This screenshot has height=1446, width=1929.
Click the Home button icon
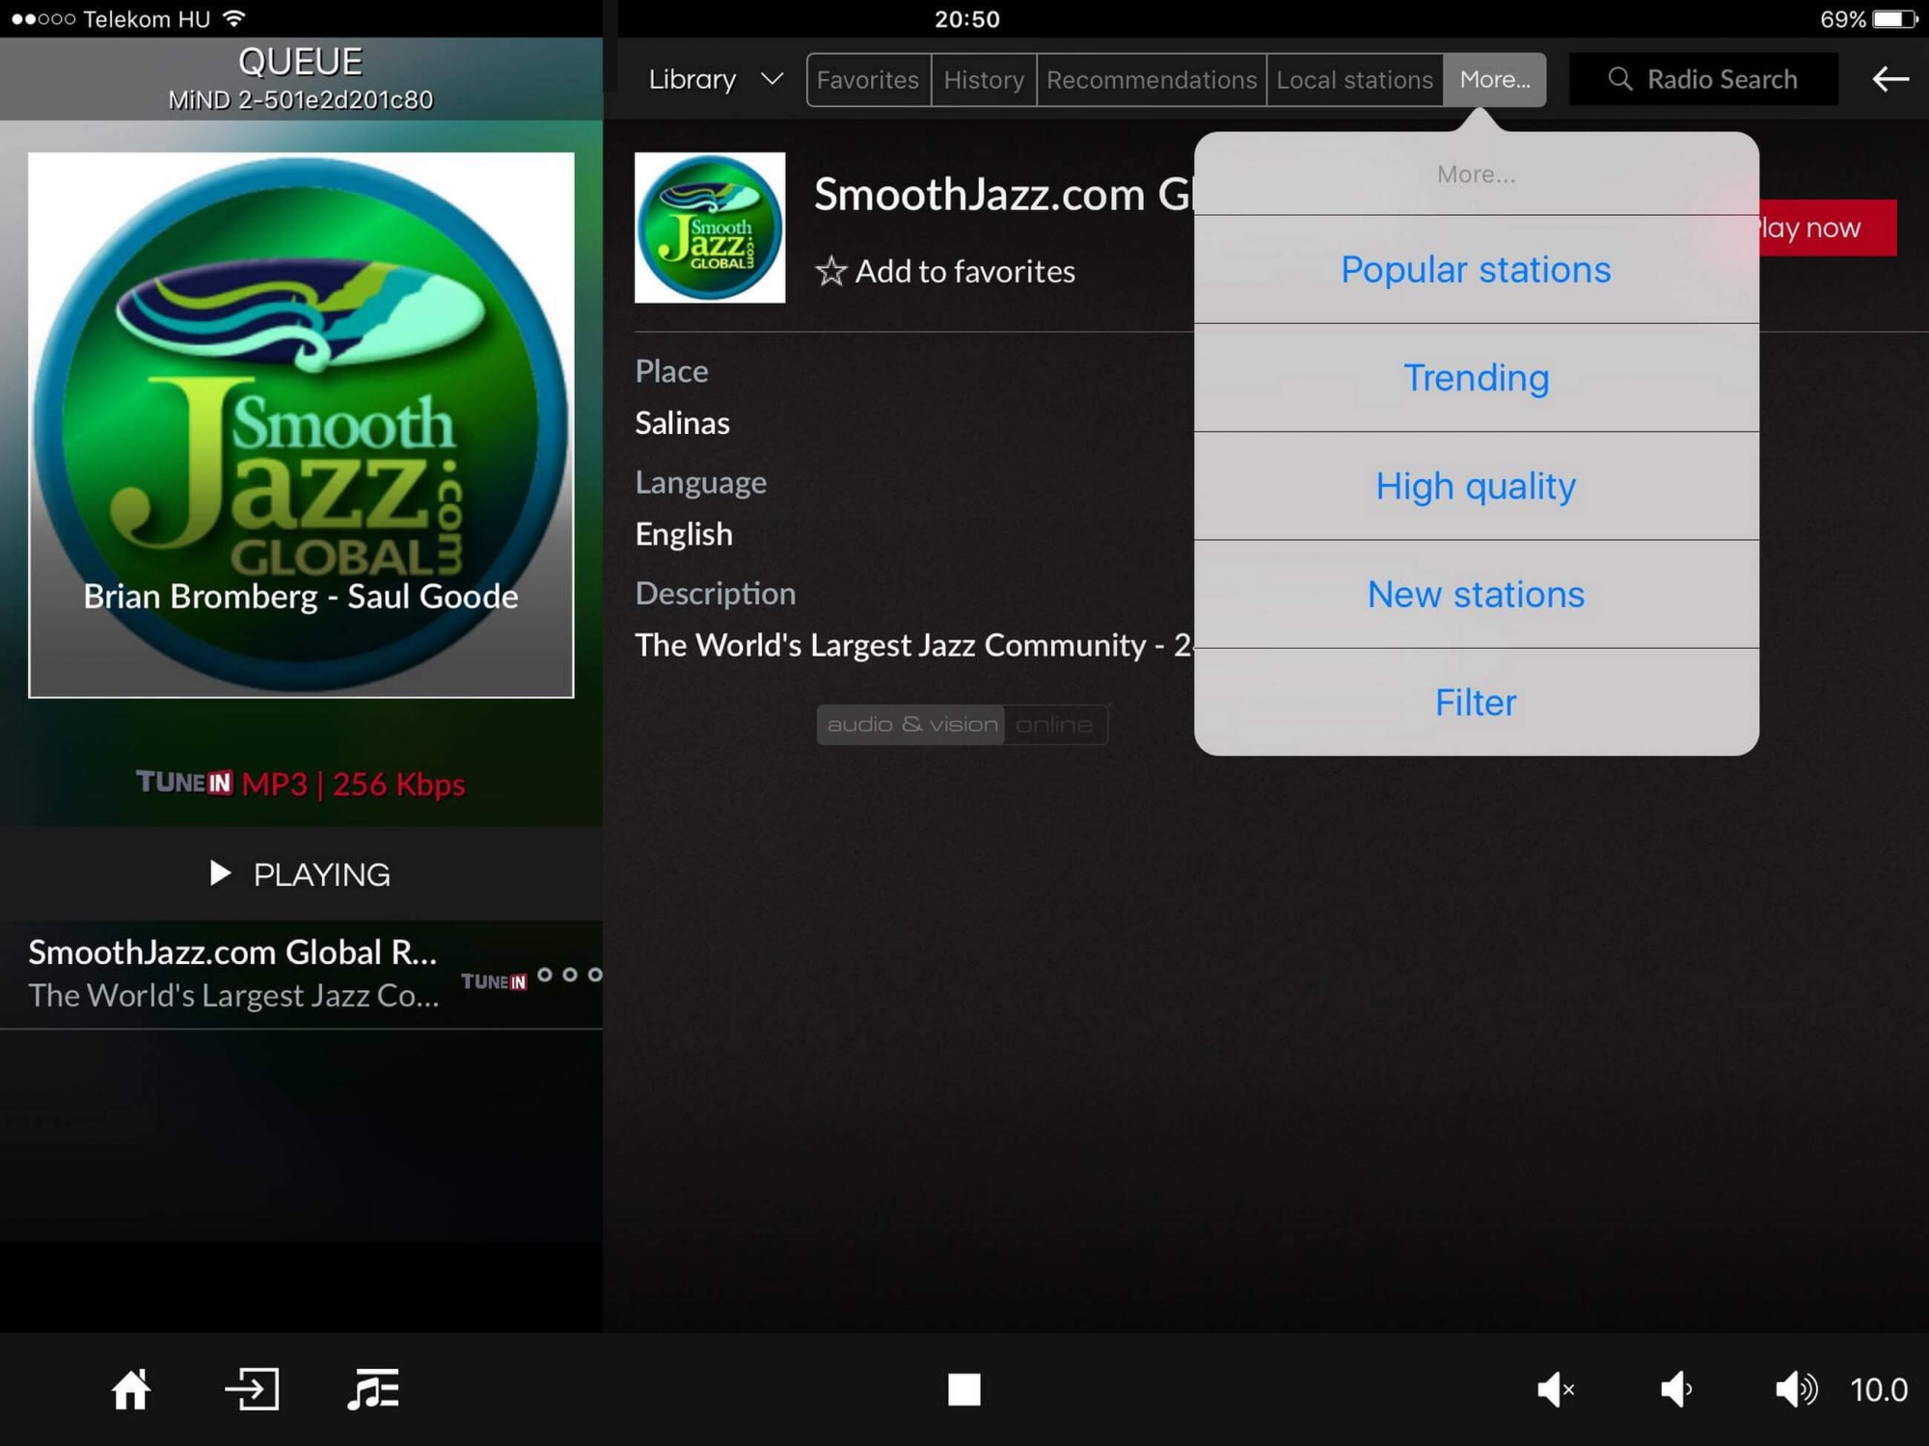(132, 1390)
